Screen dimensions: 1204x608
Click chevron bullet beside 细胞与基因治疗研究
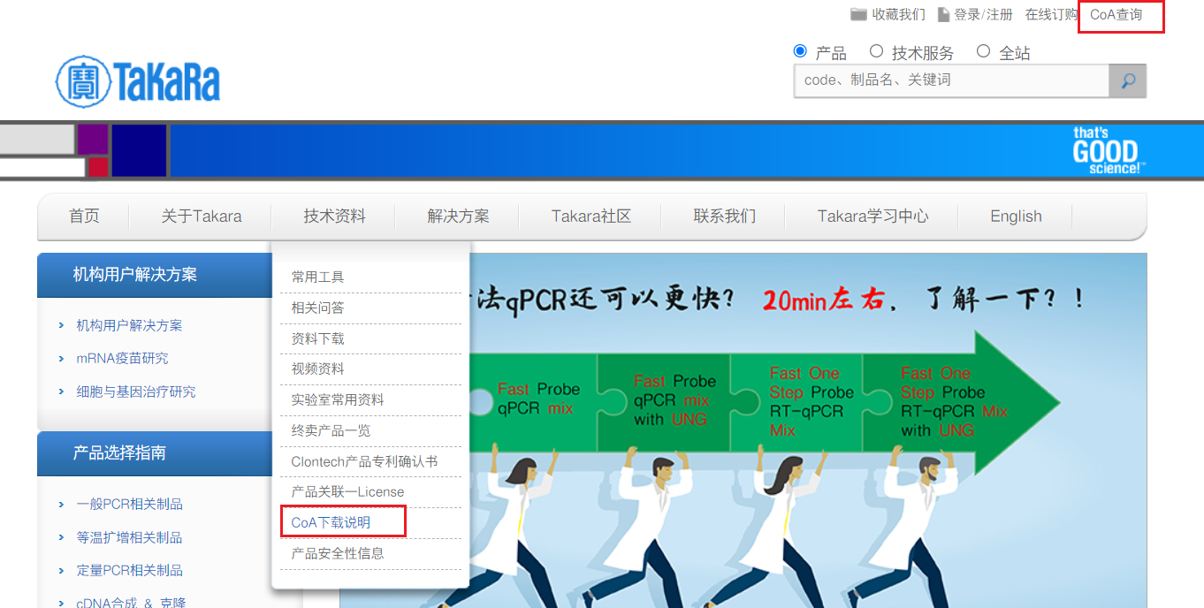click(x=61, y=391)
